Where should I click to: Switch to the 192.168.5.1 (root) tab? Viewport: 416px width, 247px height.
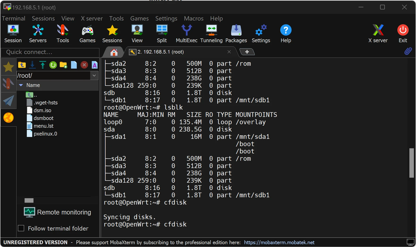coord(161,52)
